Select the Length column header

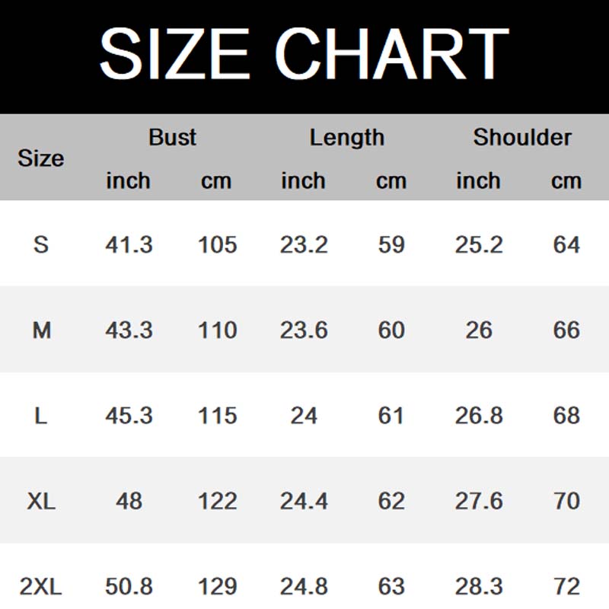pos(346,137)
